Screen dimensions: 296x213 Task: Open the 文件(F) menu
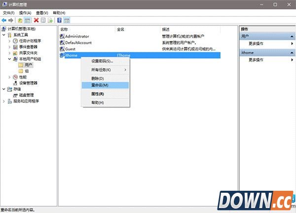pos(9,13)
